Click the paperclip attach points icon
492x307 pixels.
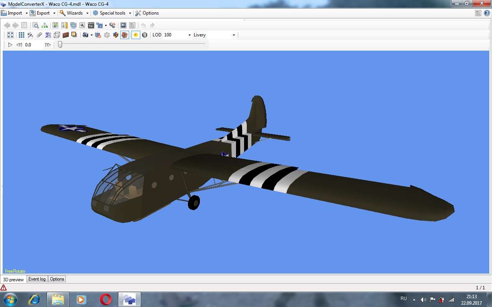pos(39,35)
